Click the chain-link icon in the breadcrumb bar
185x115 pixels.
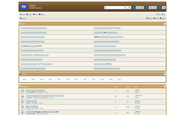point(156,18)
